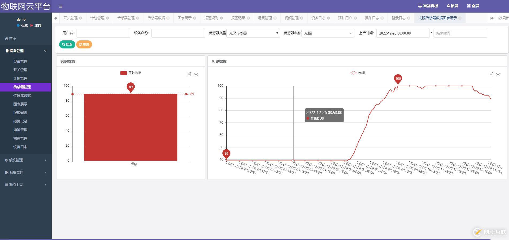The image size is (509, 240).
Task: Click the 上传时间 start date field
Action: coord(403,33)
